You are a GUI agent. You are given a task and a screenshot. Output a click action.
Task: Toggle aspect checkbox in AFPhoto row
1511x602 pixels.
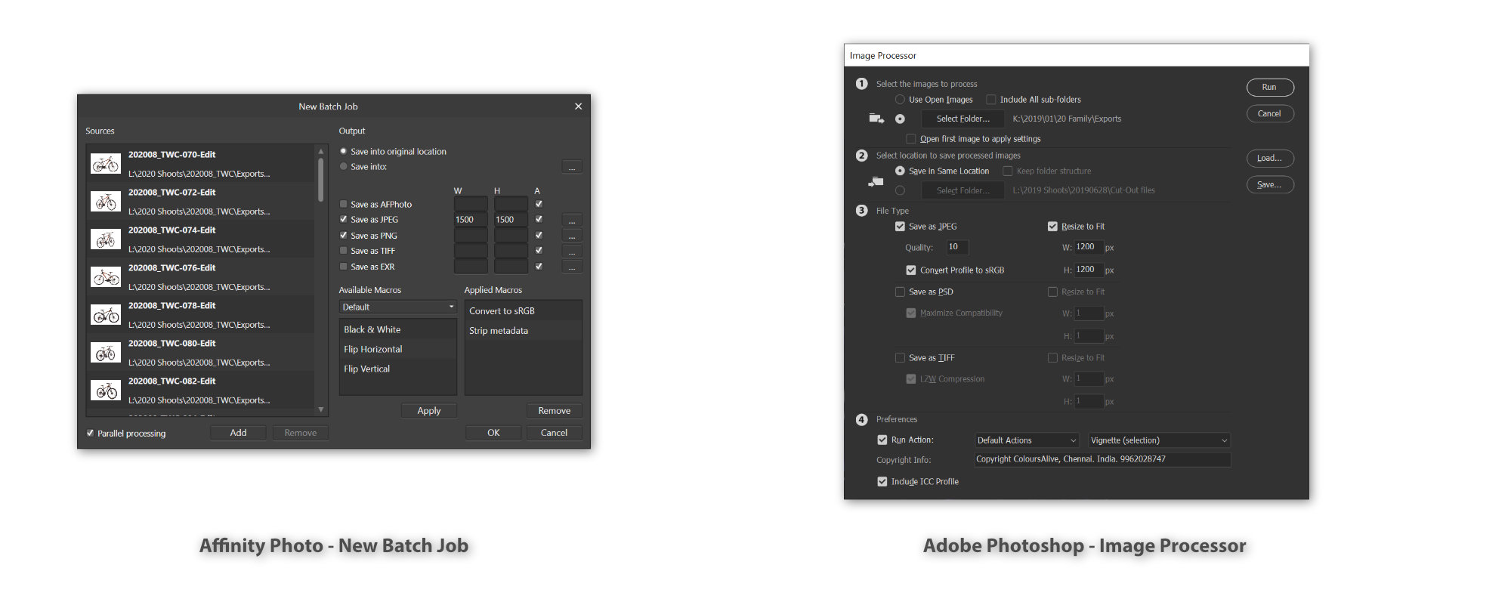pyautogui.click(x=539, y=205)
